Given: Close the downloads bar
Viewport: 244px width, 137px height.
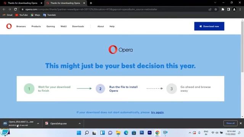Looking at the screenshot, I should click(241, 123).
